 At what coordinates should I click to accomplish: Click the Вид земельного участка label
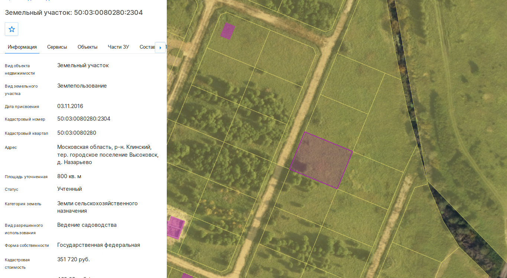[x=21, y=90]
